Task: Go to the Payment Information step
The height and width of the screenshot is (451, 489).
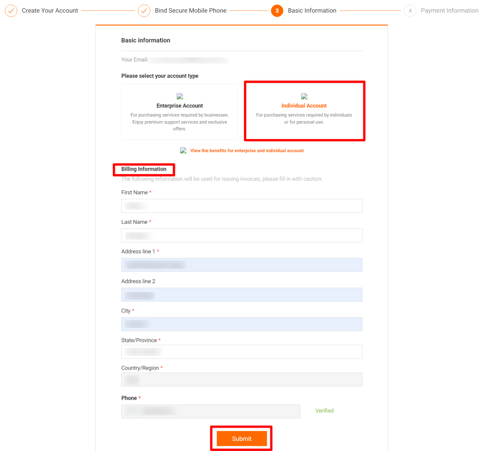Action: [x=450, y=10]
